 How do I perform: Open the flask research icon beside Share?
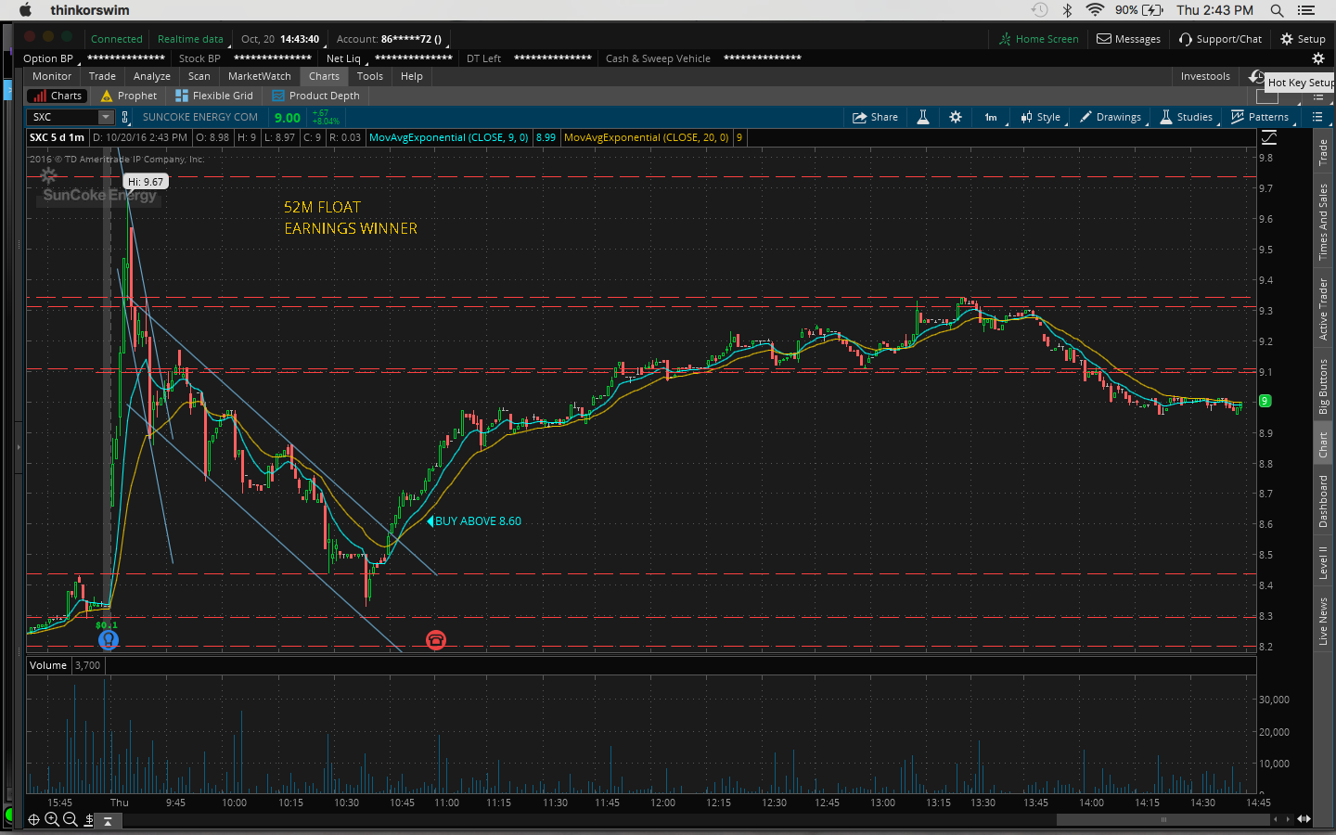[923, 117]
